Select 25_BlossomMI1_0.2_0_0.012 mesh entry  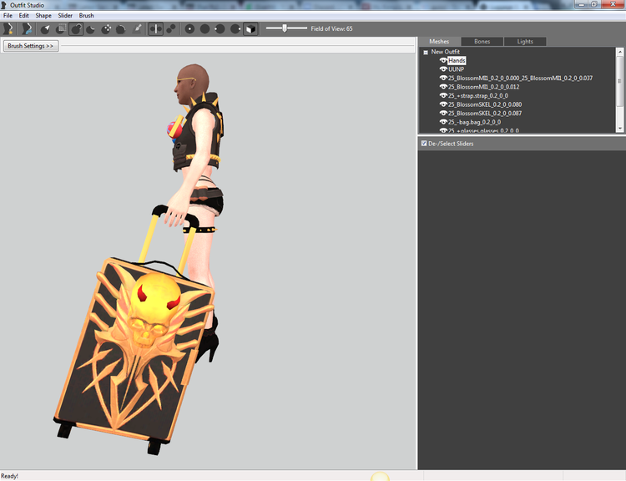[x=483, y=87]
